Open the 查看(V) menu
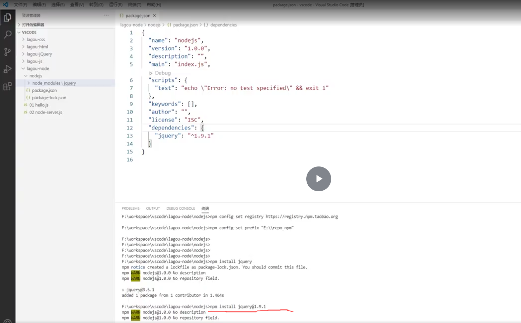521x323 pixels. pos(77,5)
